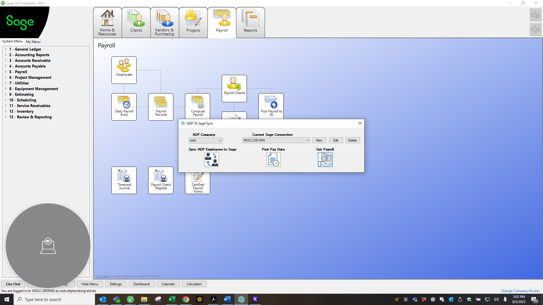Select 13 - Review & Reporting item

tap(30, 117)
